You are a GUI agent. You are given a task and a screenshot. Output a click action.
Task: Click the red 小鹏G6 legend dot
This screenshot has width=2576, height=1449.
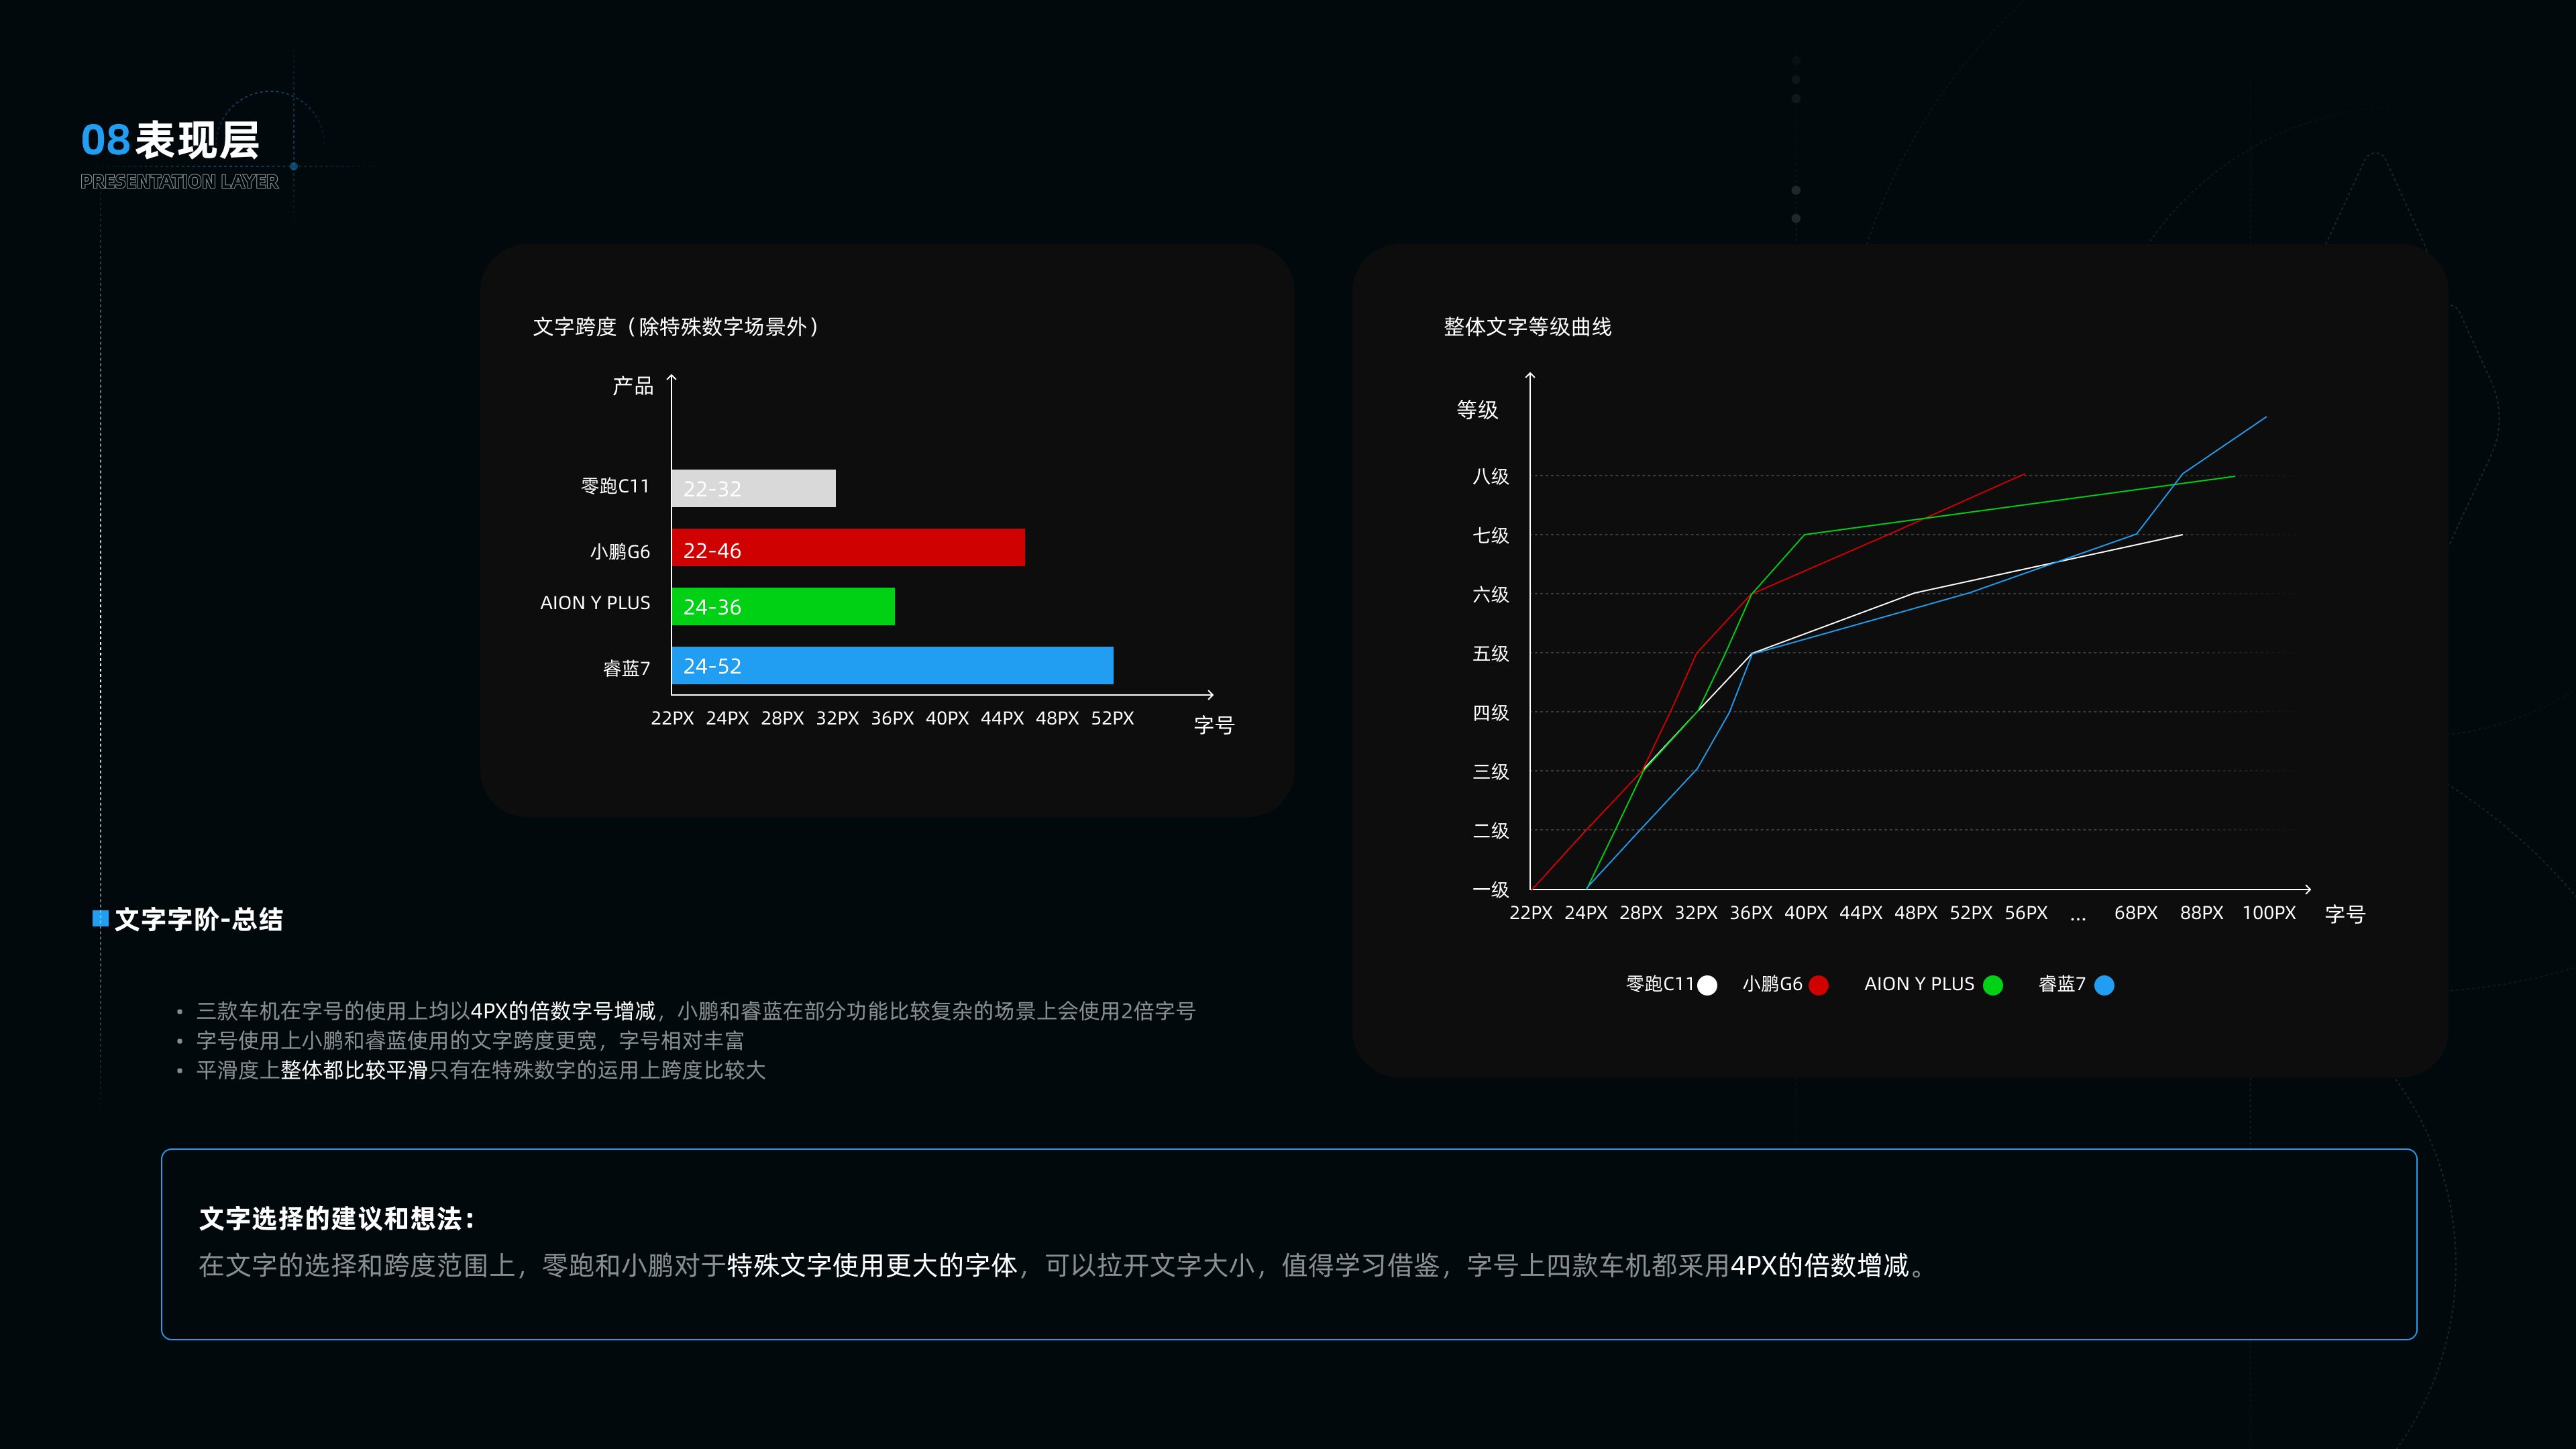point(1819,985)
